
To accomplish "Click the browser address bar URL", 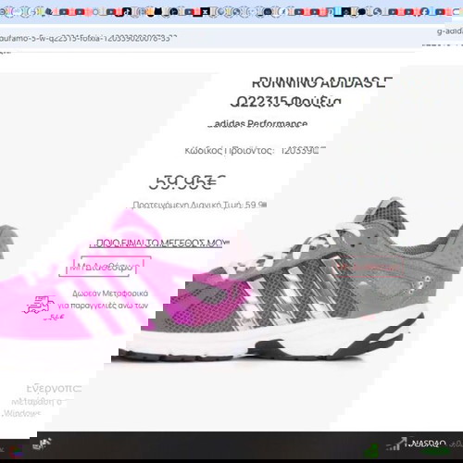I will click(x=88, y=38).
